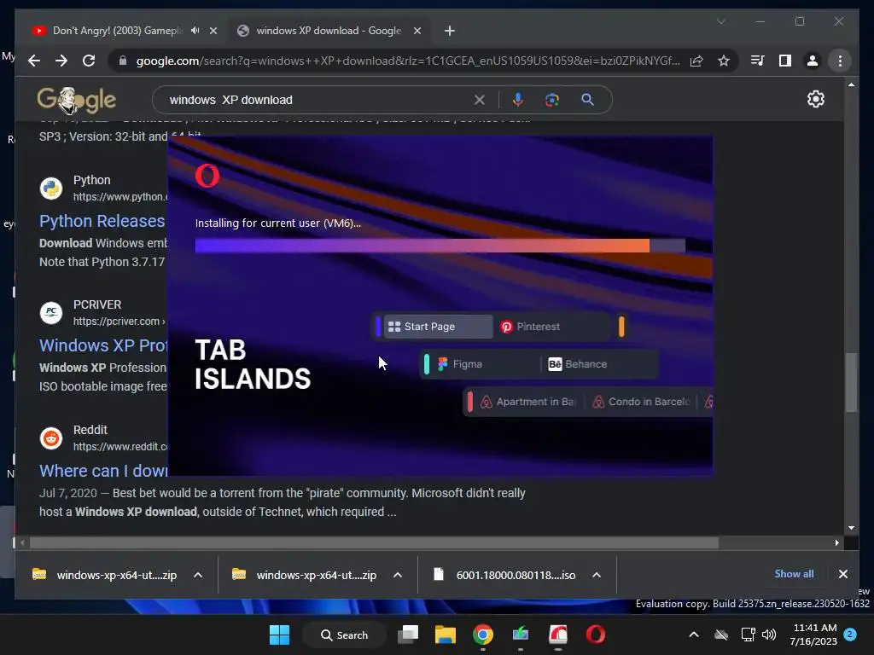Open Google quick settings gear
The image size is (874, 655).
click(815, 99)
